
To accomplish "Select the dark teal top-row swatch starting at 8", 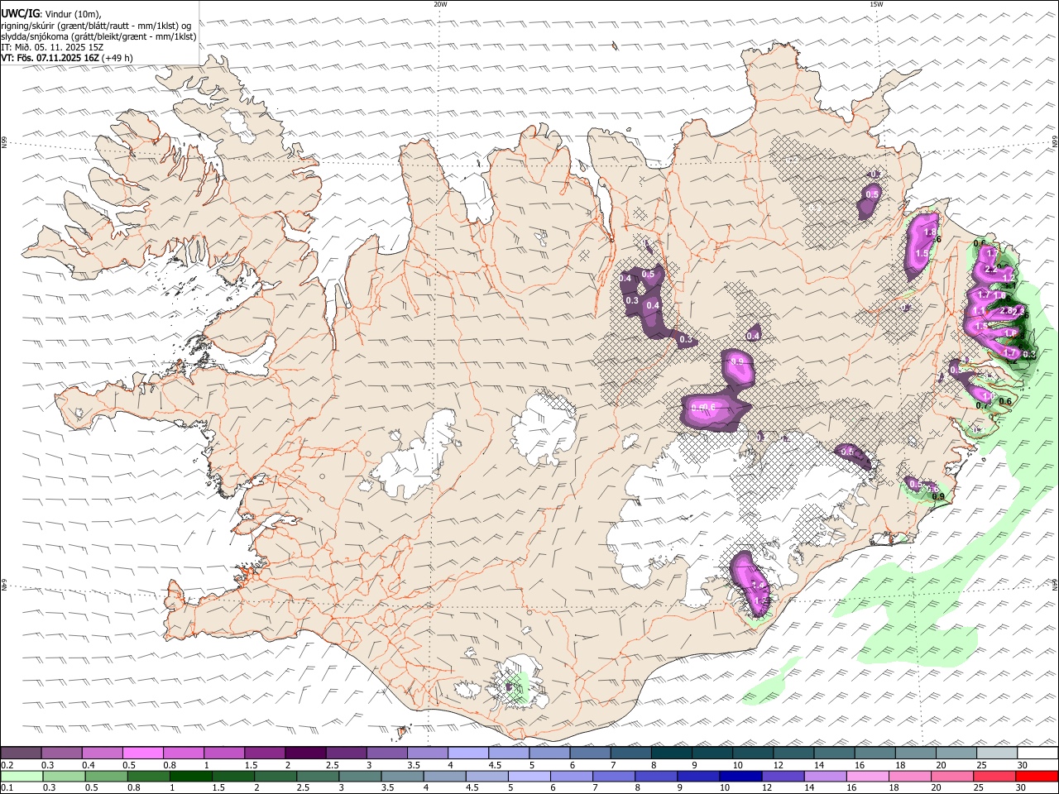I will pos(671,753).
